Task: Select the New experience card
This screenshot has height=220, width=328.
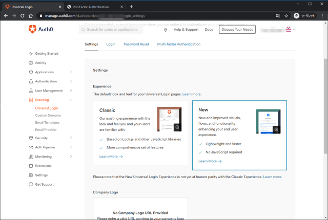Action: [239, 135]
